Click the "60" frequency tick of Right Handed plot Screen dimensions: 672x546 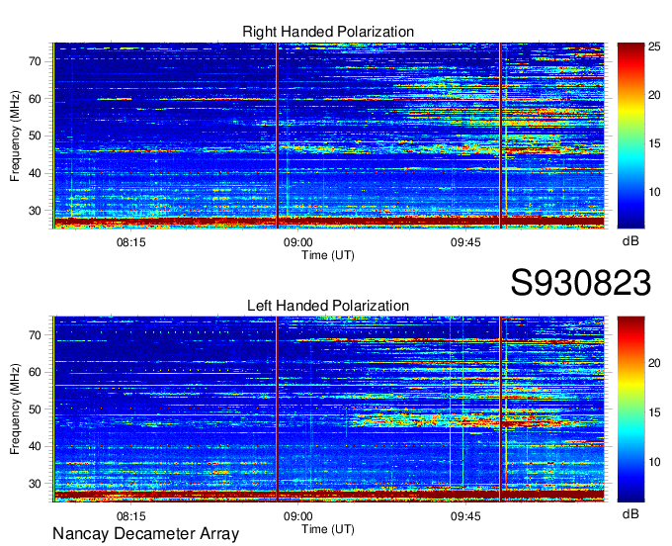point(36,99)
